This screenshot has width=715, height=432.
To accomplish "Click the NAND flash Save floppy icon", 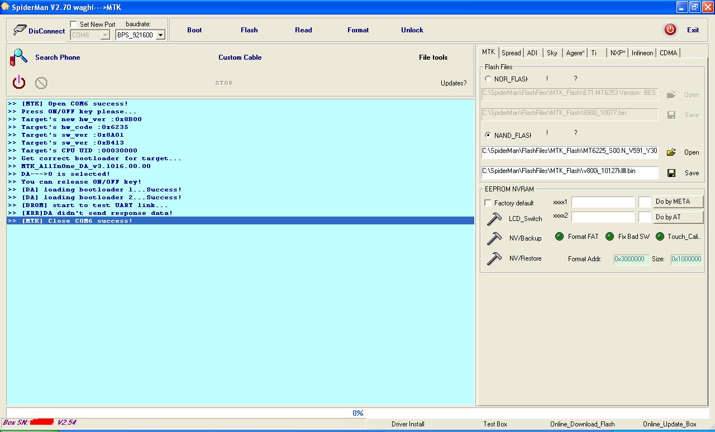I will tap(671, 173).
